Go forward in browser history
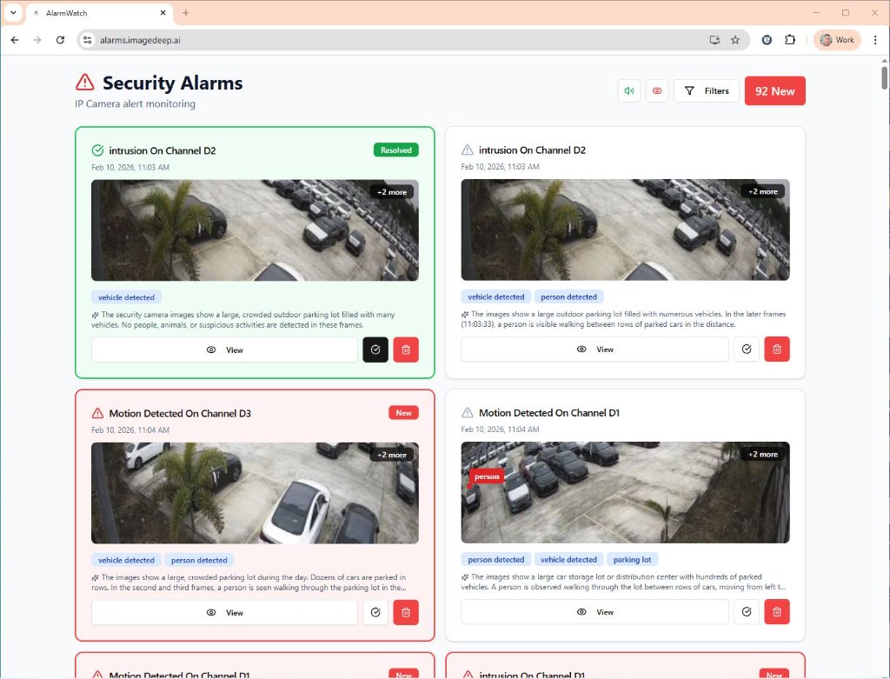890x679 pixels. click(x=37, y=40)
